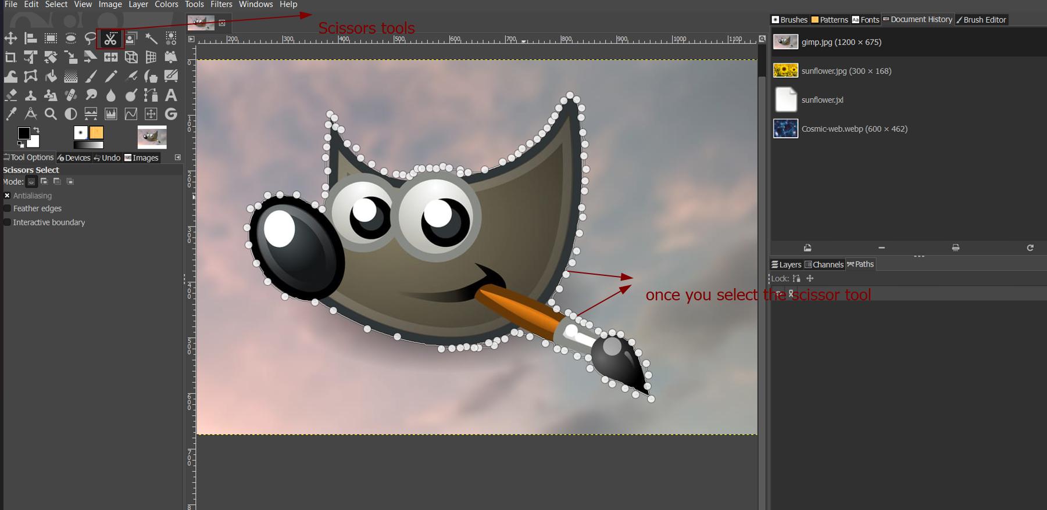Switch to the Undo tab
Screen dimensions: 1047x510
point(107,157)
